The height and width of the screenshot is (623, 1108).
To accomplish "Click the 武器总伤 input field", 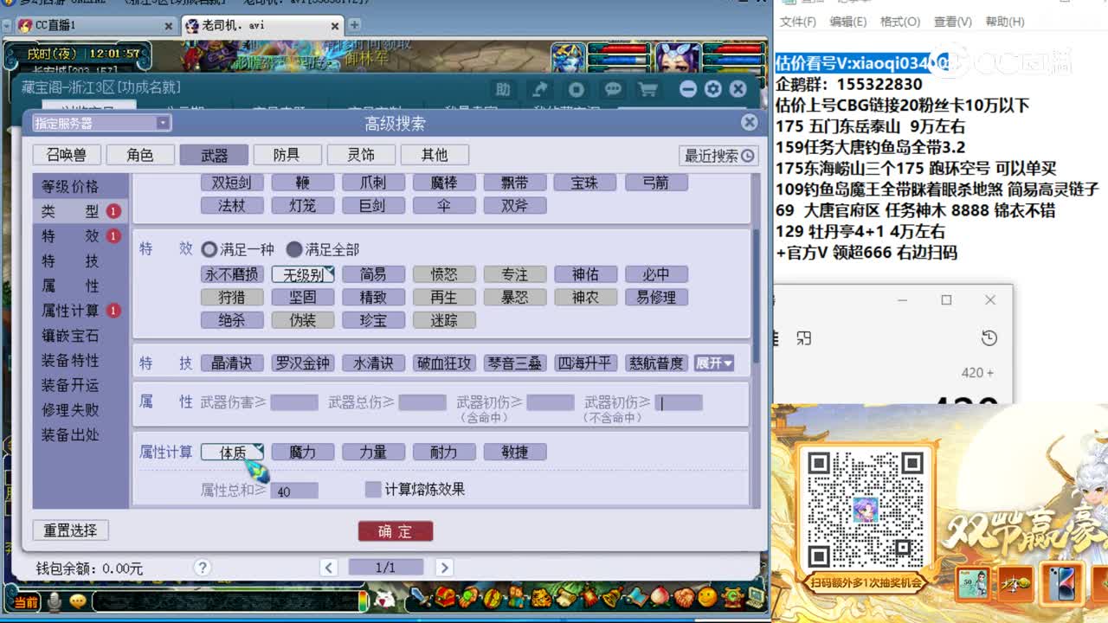I will tap(422, 402).
